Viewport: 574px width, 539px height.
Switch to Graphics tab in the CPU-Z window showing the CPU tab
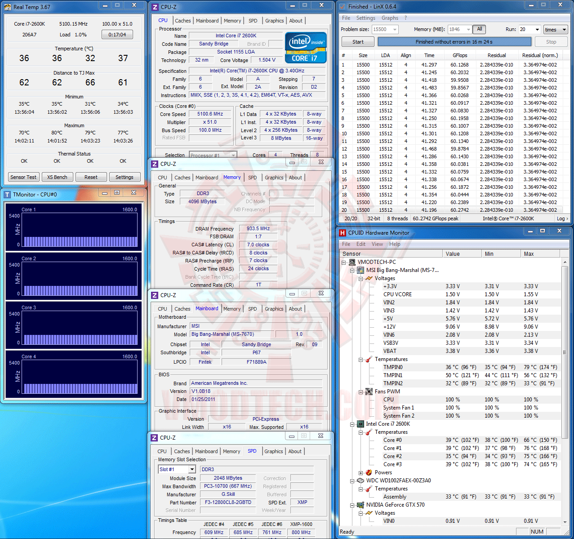point(275,21)
